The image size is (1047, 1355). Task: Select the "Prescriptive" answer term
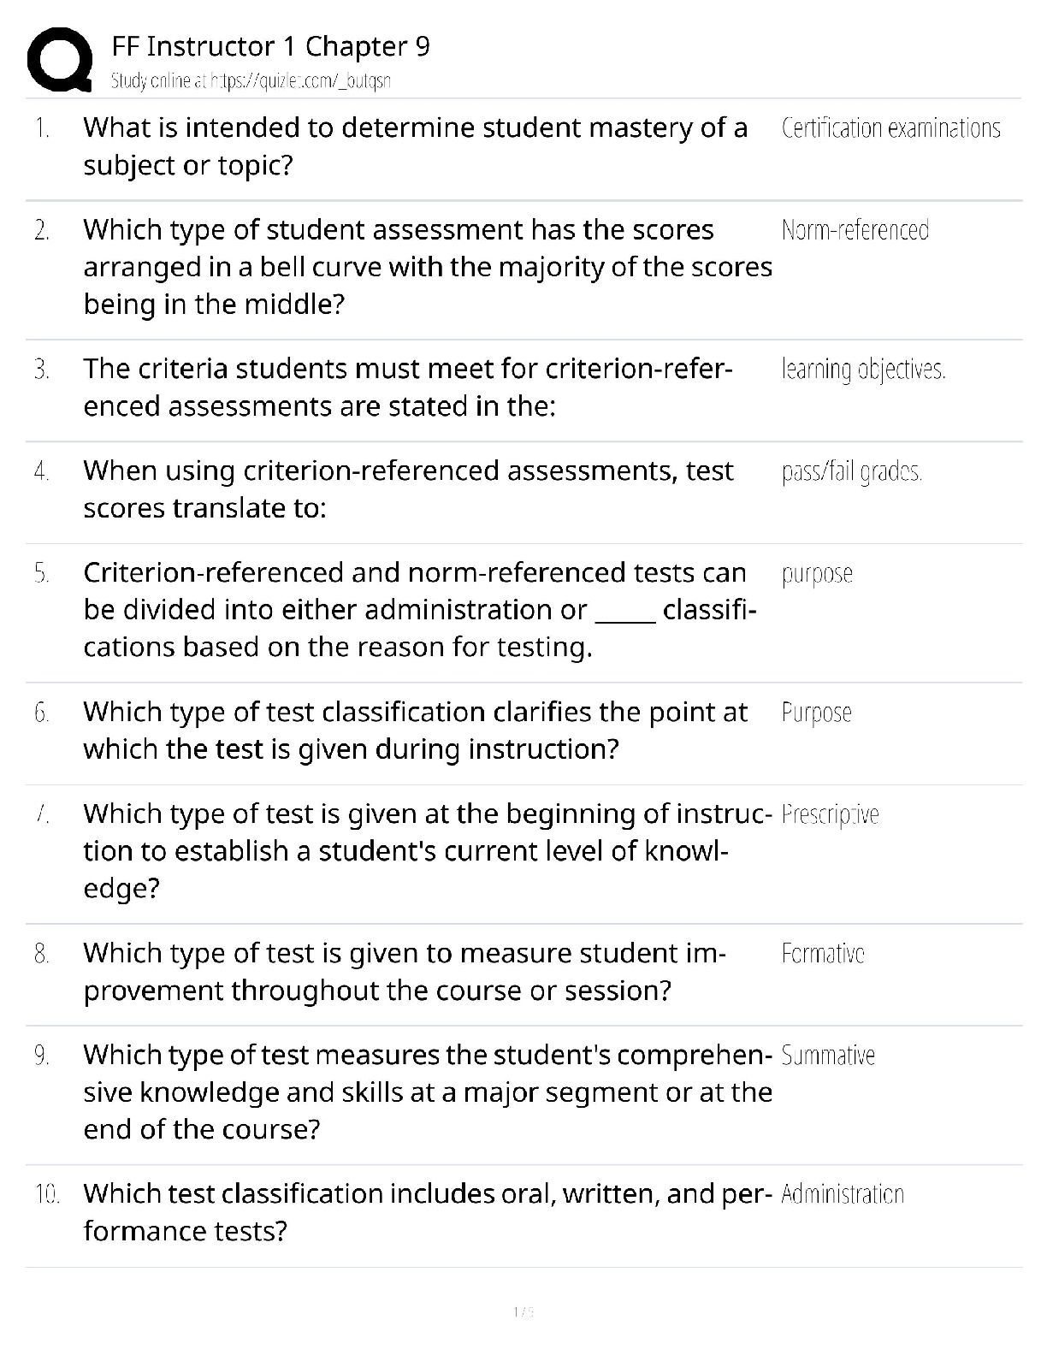coord(830,814)
